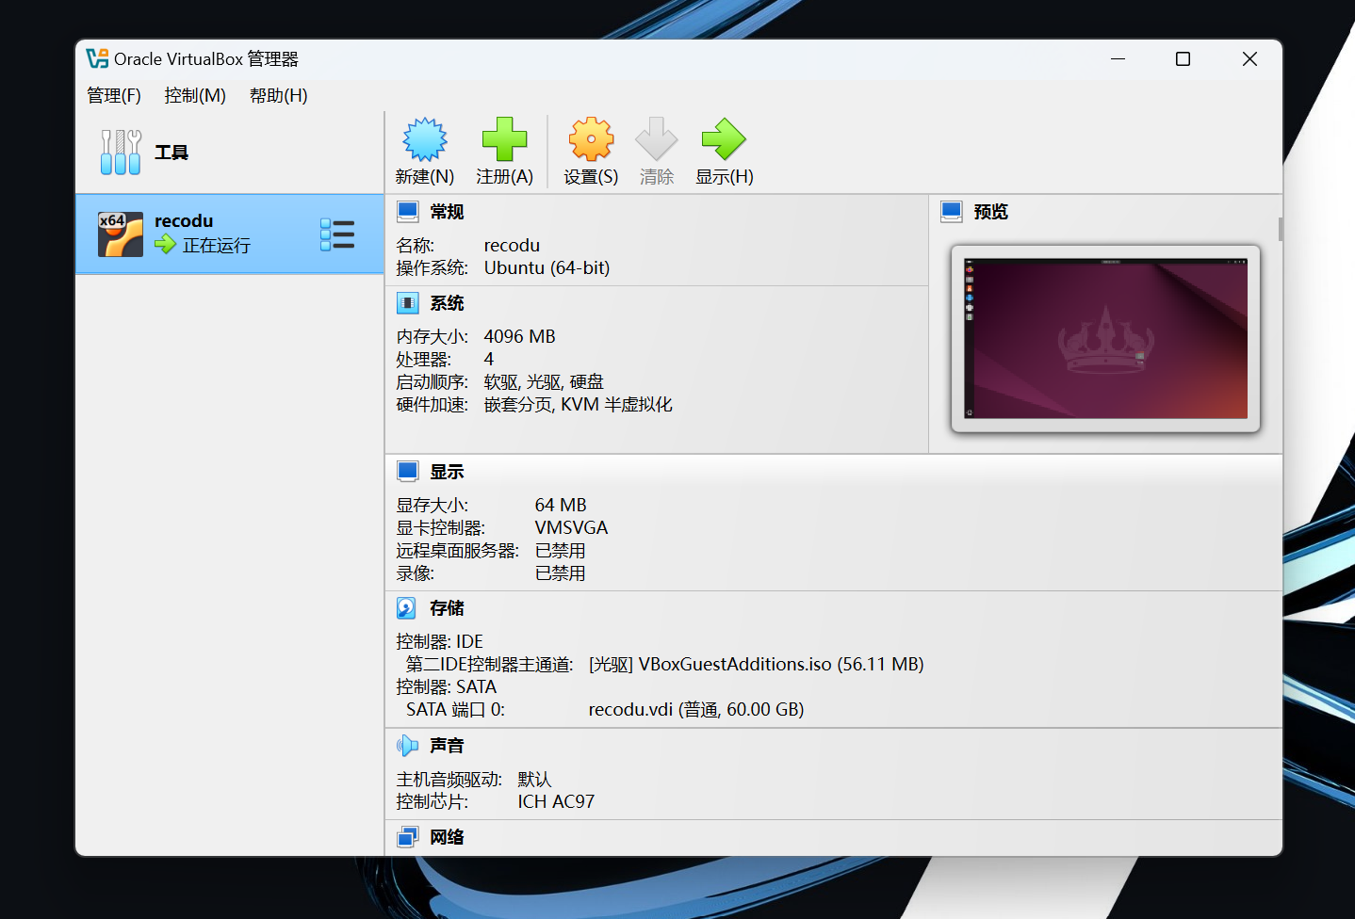Open the 显示 section heading link

447,472
